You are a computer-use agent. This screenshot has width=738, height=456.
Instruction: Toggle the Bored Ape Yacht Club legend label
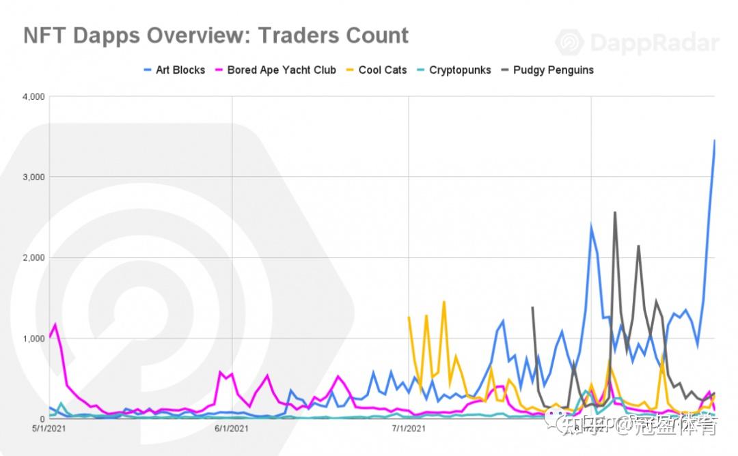tap(282, 70)
